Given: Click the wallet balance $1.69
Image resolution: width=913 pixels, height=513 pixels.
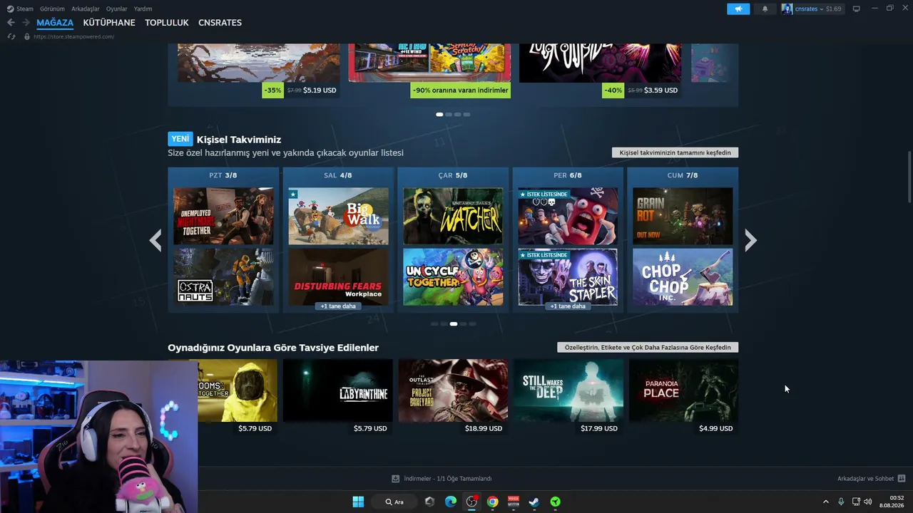Looking at the screenshot, I should pyautogui.click(x=833, y=9).
